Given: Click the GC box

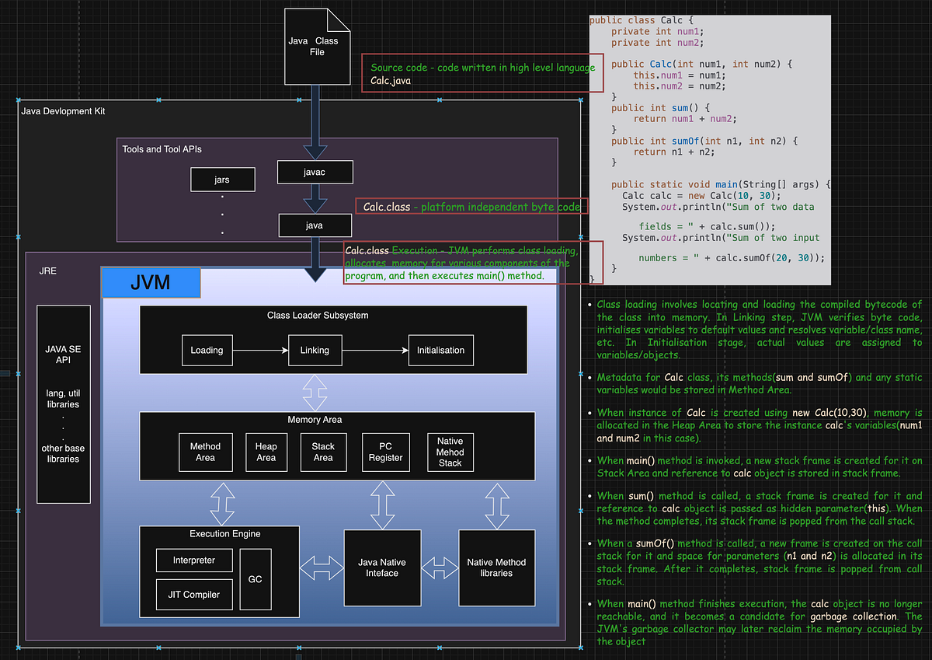Looking at the screenshot, I should [255, 578].
